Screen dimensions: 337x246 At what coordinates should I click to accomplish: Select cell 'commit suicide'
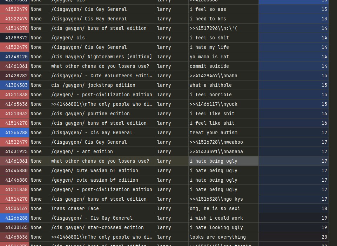click(223, 66)
